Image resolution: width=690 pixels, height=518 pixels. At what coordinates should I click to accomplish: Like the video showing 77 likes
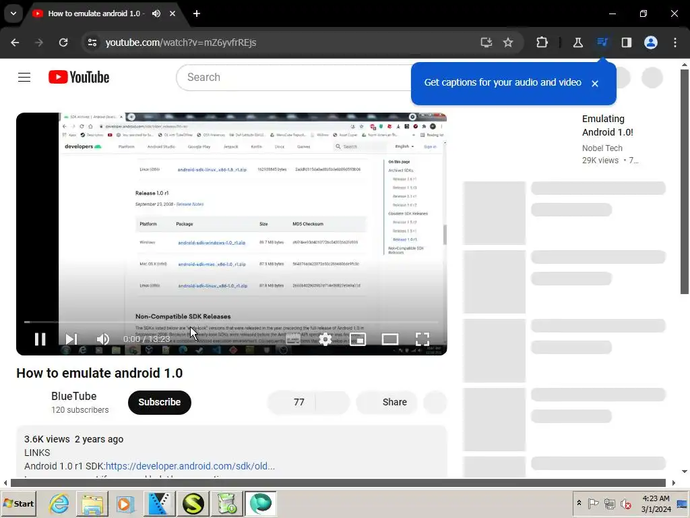291,402
